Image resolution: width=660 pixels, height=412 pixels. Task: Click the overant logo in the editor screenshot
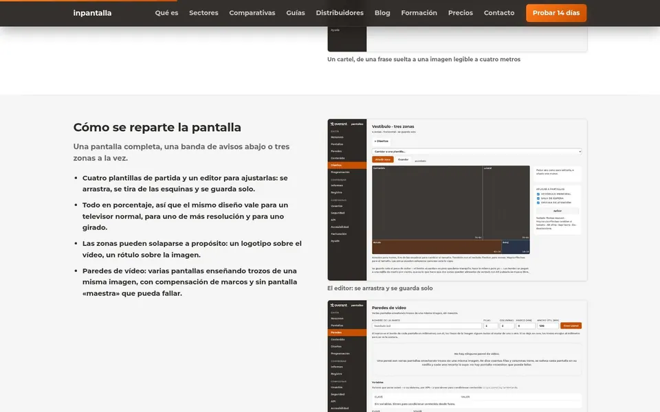339,124
